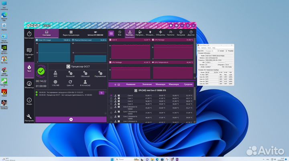This screenshot has height=161, width=289.
Task: Sort table by Название column
Action: point(131,85)
